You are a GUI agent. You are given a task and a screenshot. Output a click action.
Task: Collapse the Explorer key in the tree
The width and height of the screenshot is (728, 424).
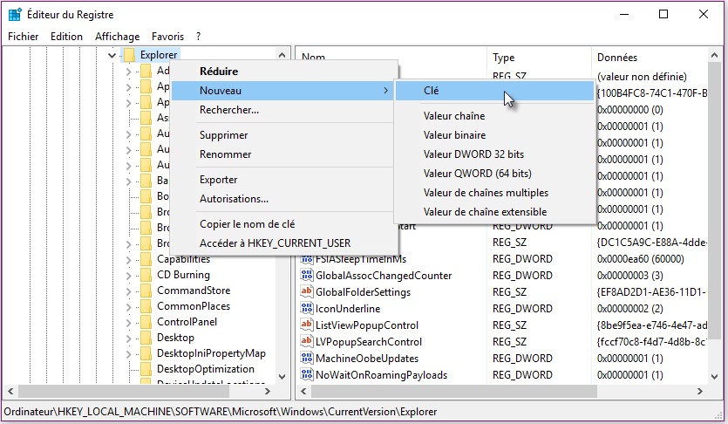coord(112,56)
